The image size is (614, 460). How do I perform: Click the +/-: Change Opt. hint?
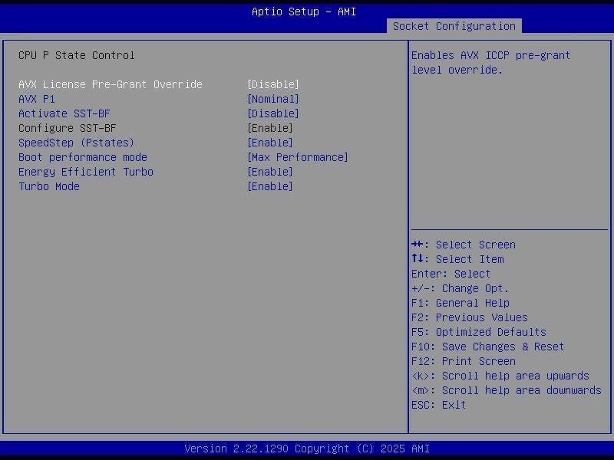tap(460, 289)
